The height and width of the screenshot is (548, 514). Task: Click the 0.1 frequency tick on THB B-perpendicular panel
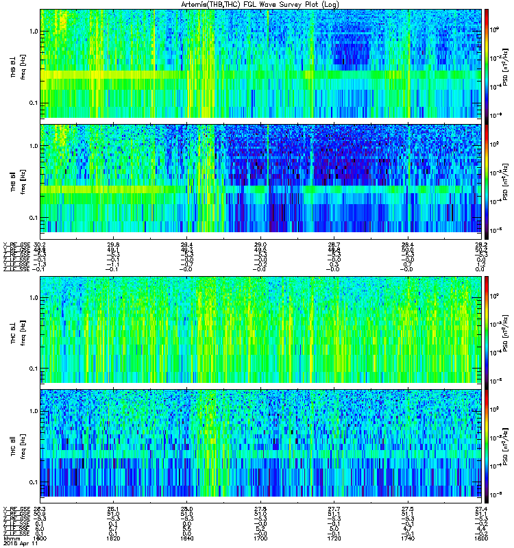(34, 103)
